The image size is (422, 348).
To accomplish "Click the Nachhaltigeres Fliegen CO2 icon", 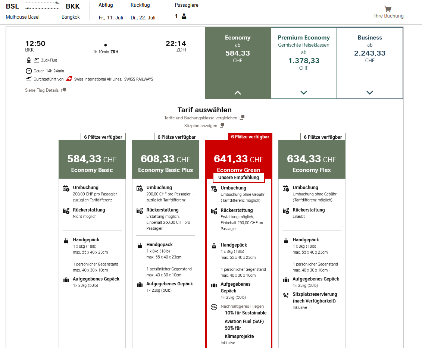I will click(214, 307).
